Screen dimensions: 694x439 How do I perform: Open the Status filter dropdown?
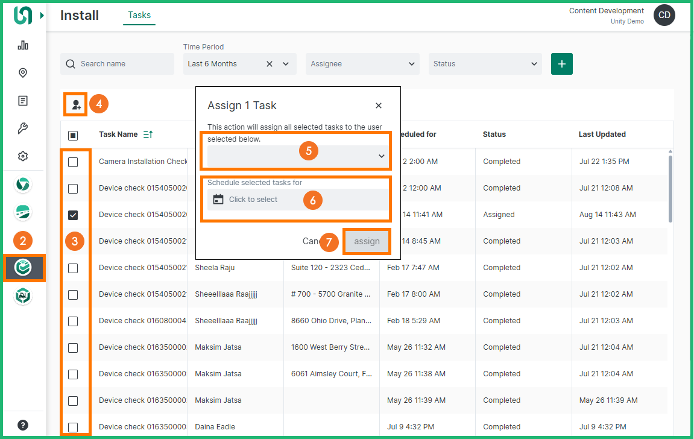click(x=485, y=64)
